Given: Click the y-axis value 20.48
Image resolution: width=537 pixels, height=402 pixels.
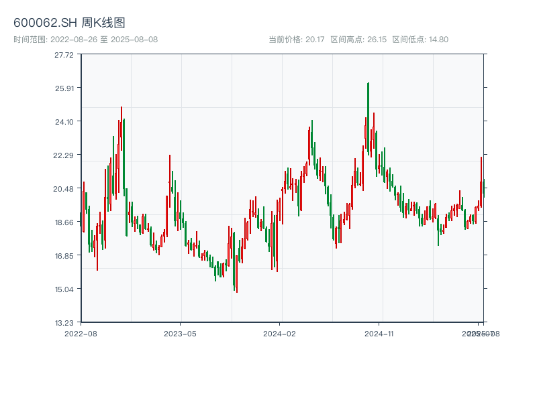Looking at the screenshot, I should 63,189.
